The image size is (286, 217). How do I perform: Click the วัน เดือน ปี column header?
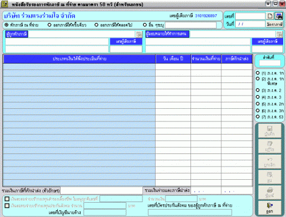173,59
